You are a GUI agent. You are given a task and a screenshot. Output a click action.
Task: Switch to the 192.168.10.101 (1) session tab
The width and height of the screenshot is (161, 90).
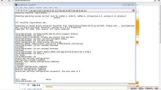pyautogui.click(x=50, y=10)
